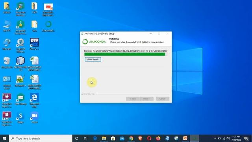Select the Dev-C++ desktop shortcut
Viewport: 252px width, 142px height.
click(34, 44)
